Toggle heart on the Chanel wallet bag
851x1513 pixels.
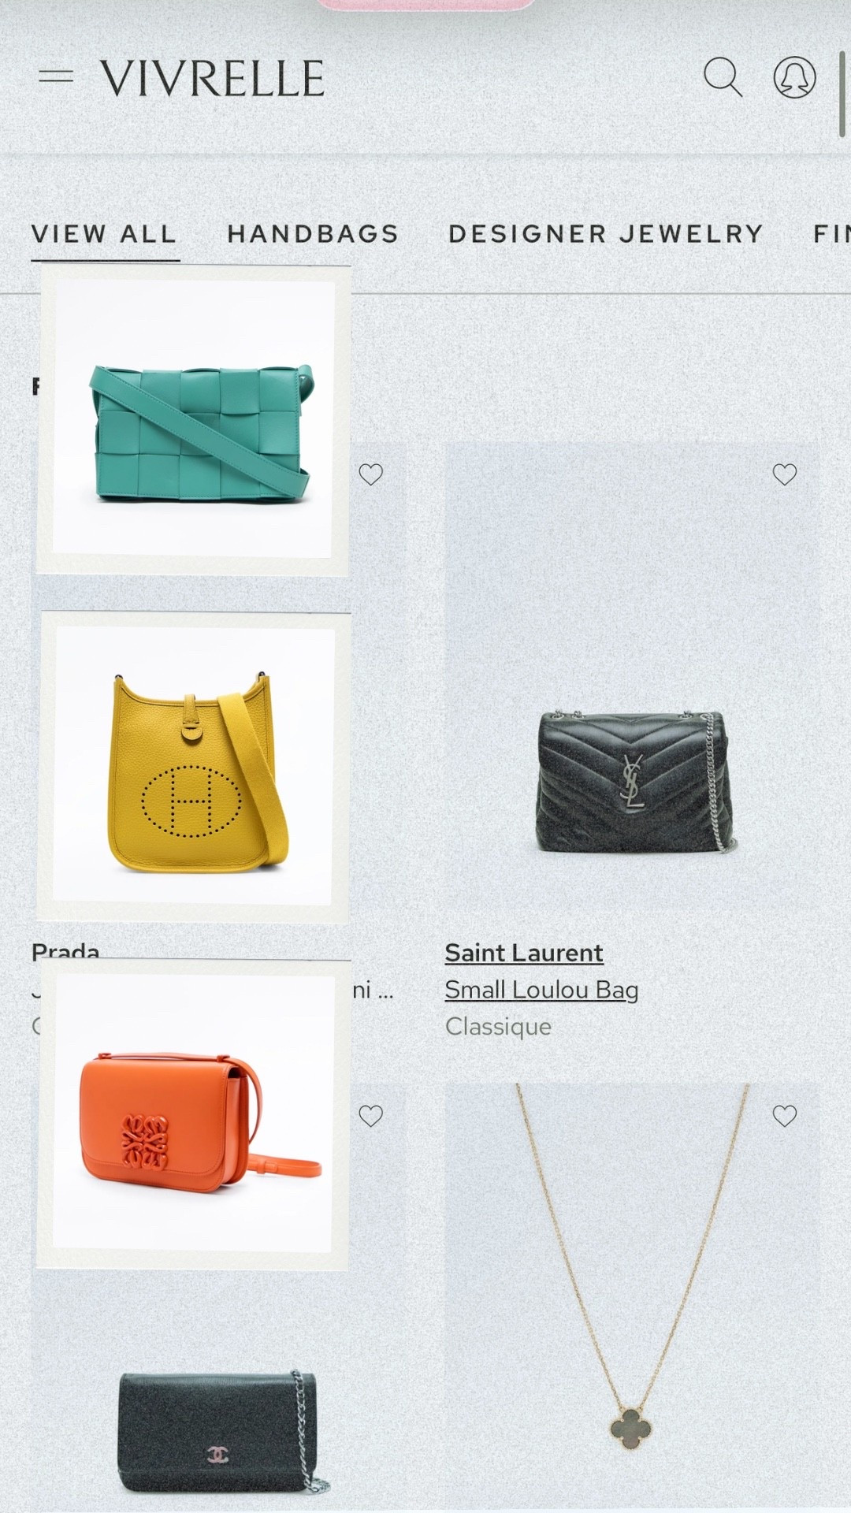pos(370,1116)
